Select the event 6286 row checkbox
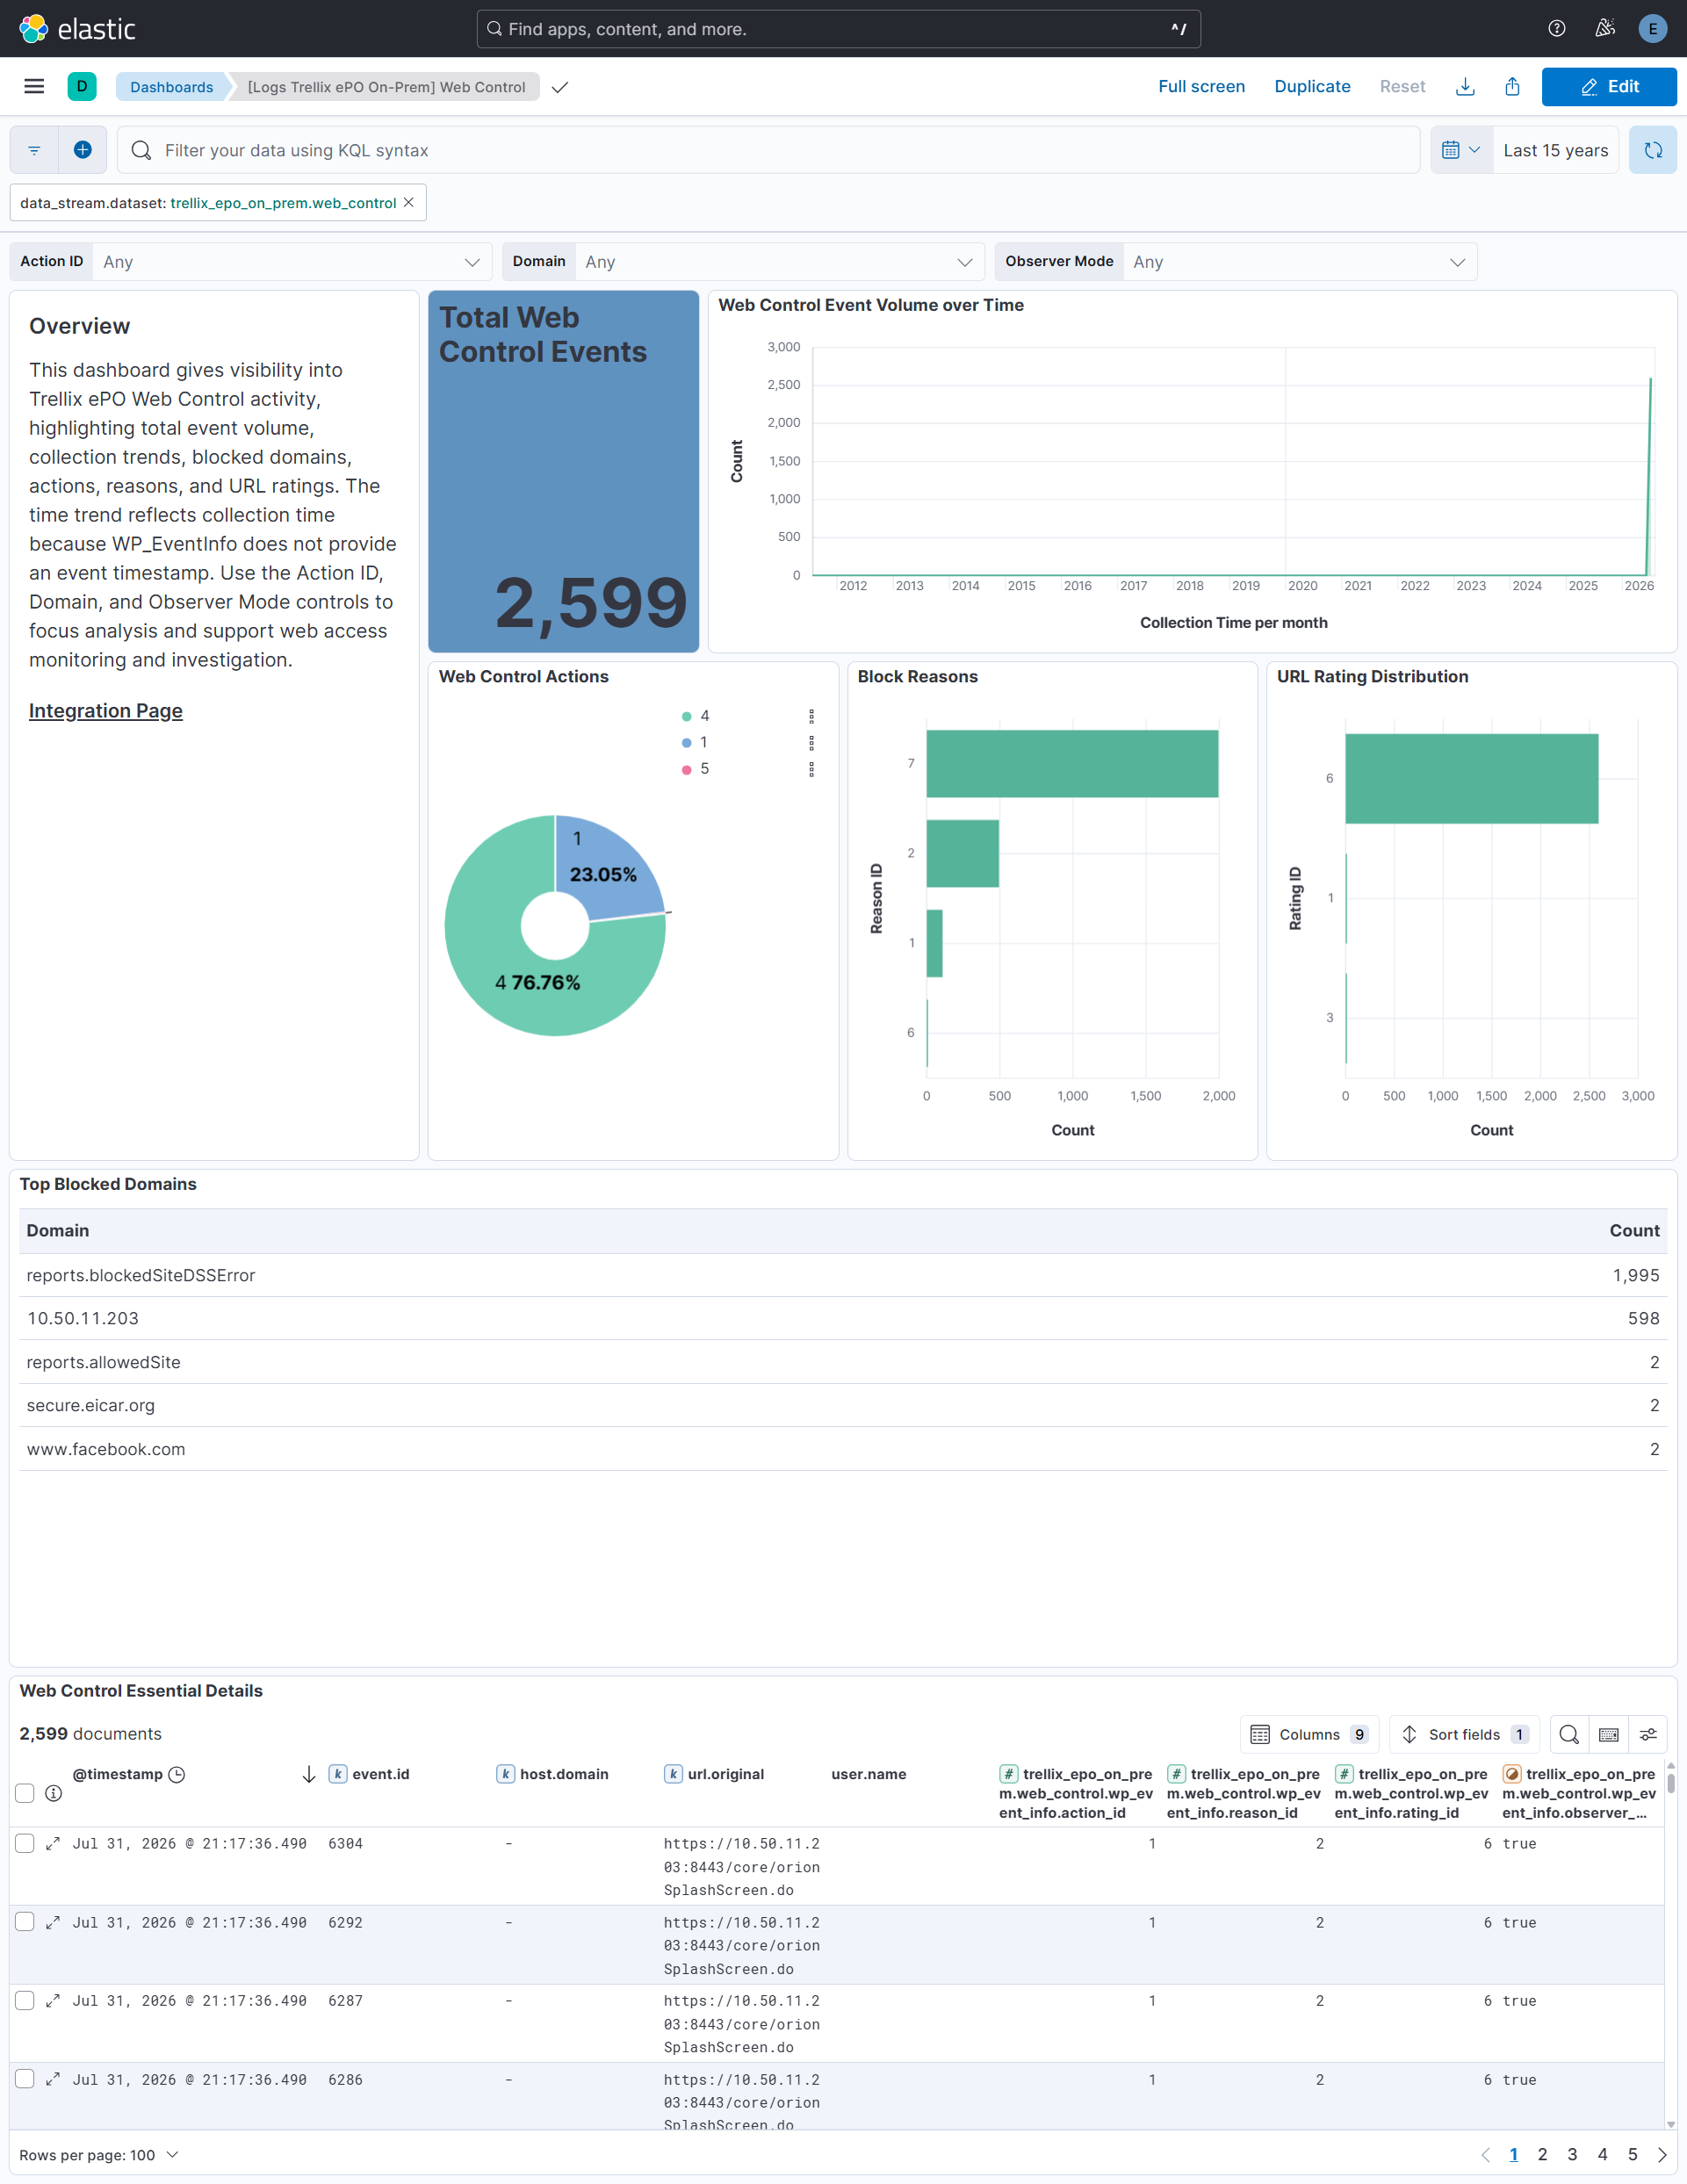1687x2184 pixels. pyautogui.click(x=25, y=2079)
